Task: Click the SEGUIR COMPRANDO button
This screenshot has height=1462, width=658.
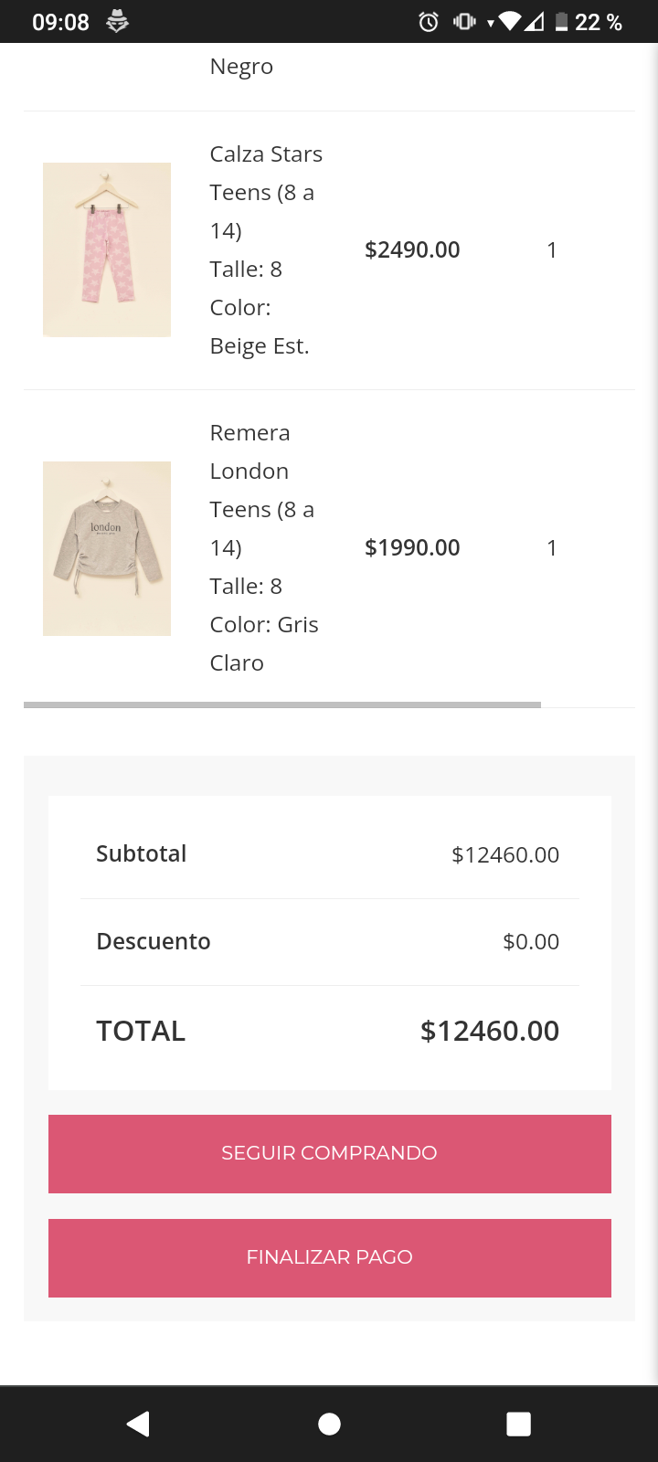Action: tap(329, 1153)
